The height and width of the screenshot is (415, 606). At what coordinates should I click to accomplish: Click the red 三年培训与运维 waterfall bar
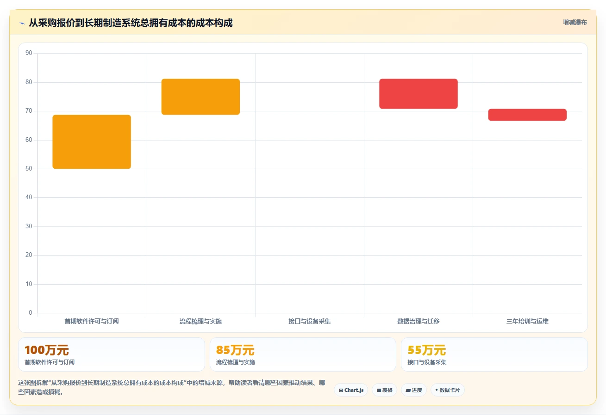pyautogui.click(x=527, y=115)
